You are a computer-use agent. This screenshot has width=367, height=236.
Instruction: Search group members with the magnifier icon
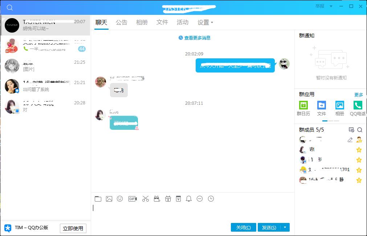click(360, 129)
